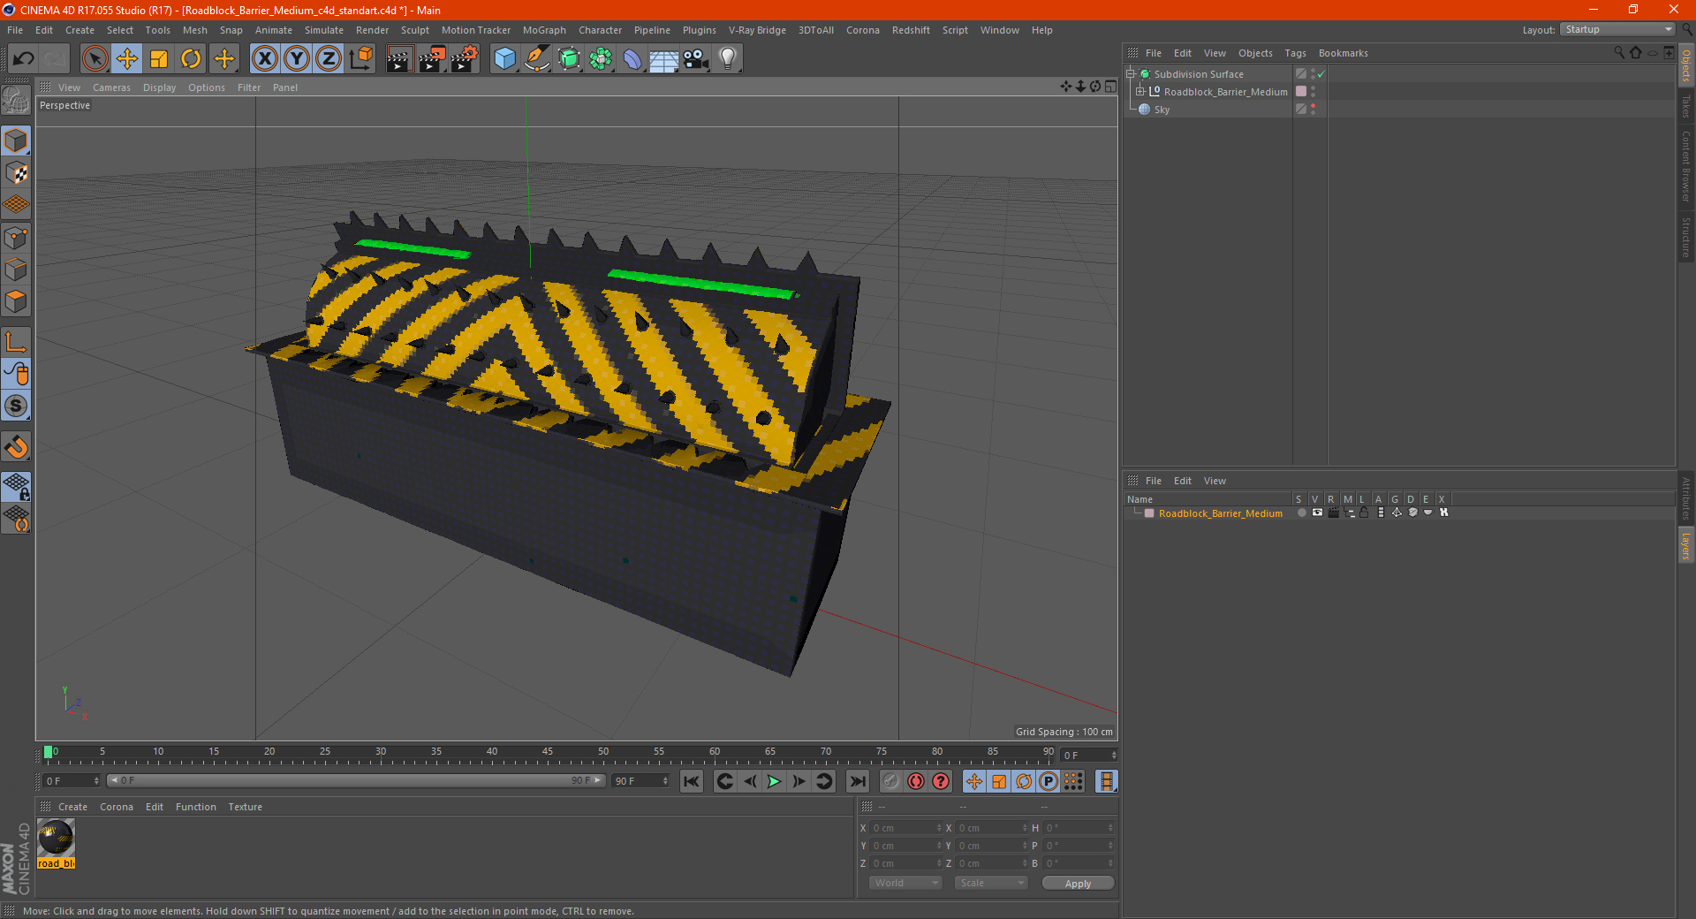Open the Render menu

pos(372,30)
